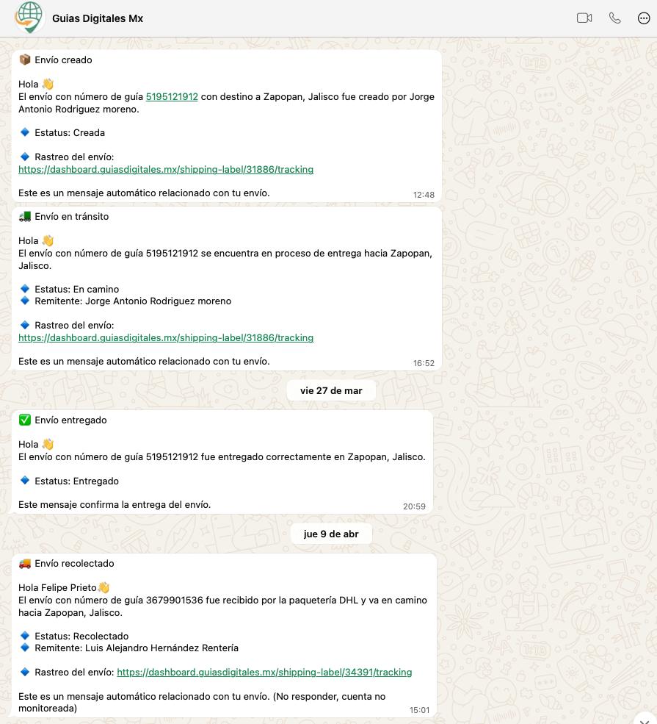Click the text Estatus: Creada
Viewport: 657px width, 724px height.
(x=70, y=133)
